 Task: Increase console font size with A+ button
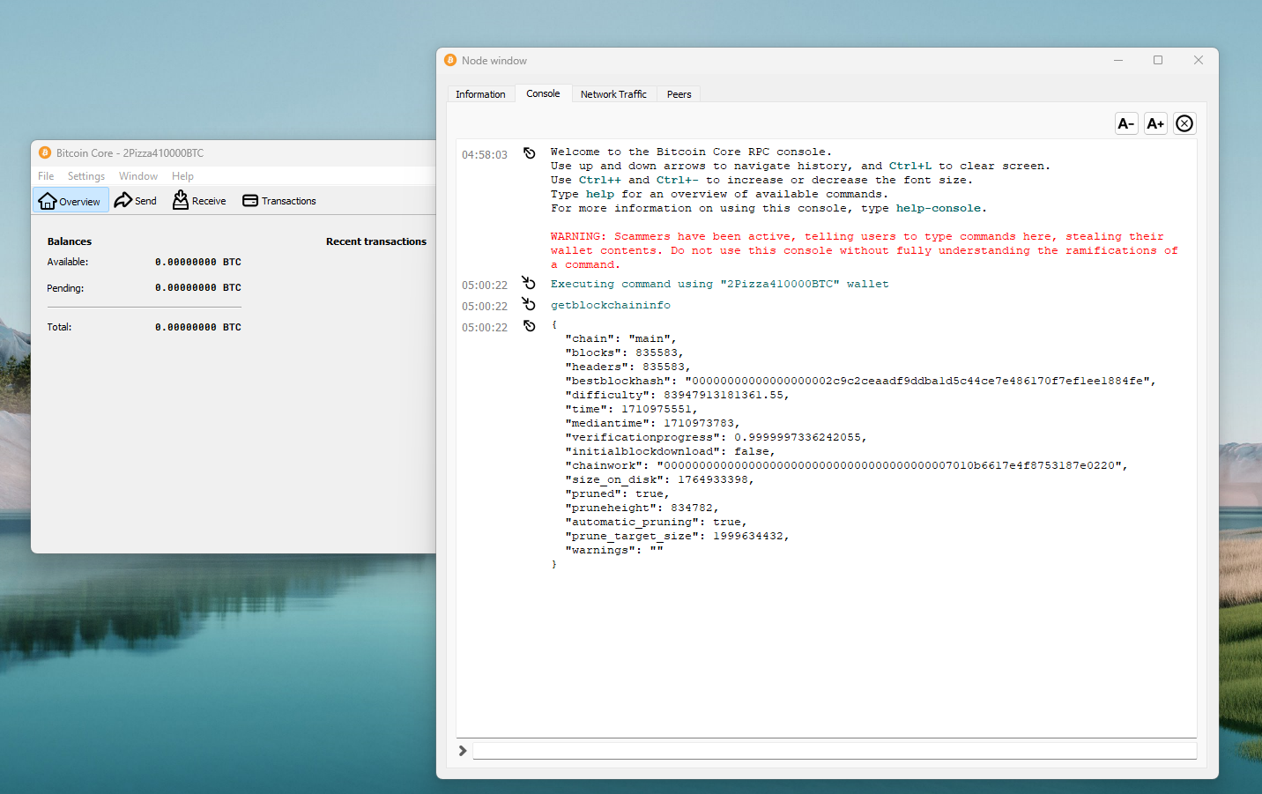tap(1155, 123)
